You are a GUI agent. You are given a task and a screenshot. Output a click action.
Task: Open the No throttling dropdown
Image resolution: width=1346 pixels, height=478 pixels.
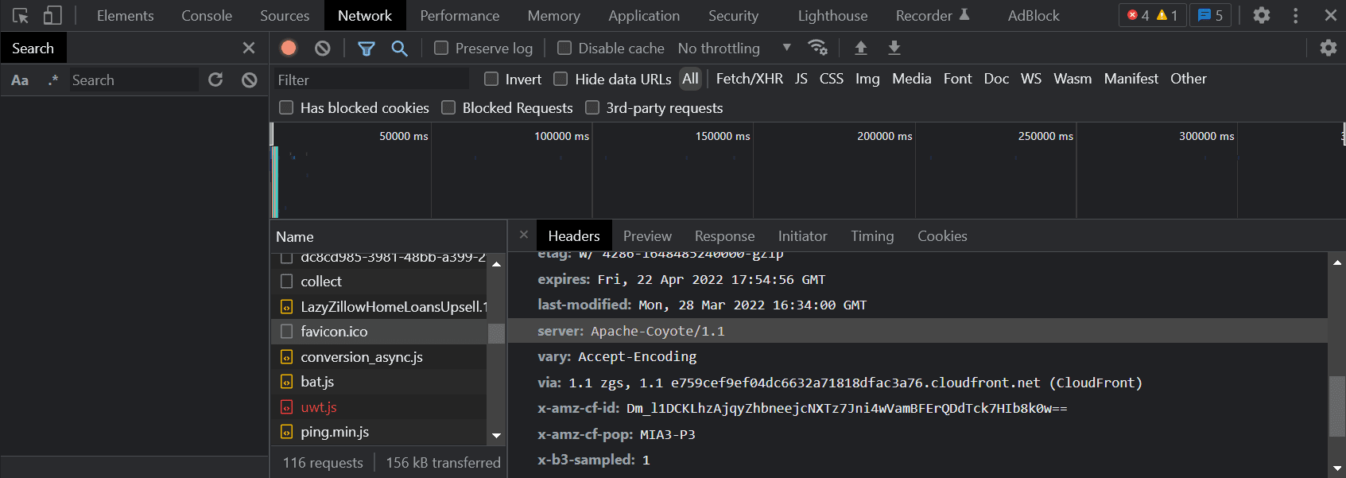coord(734,49)
